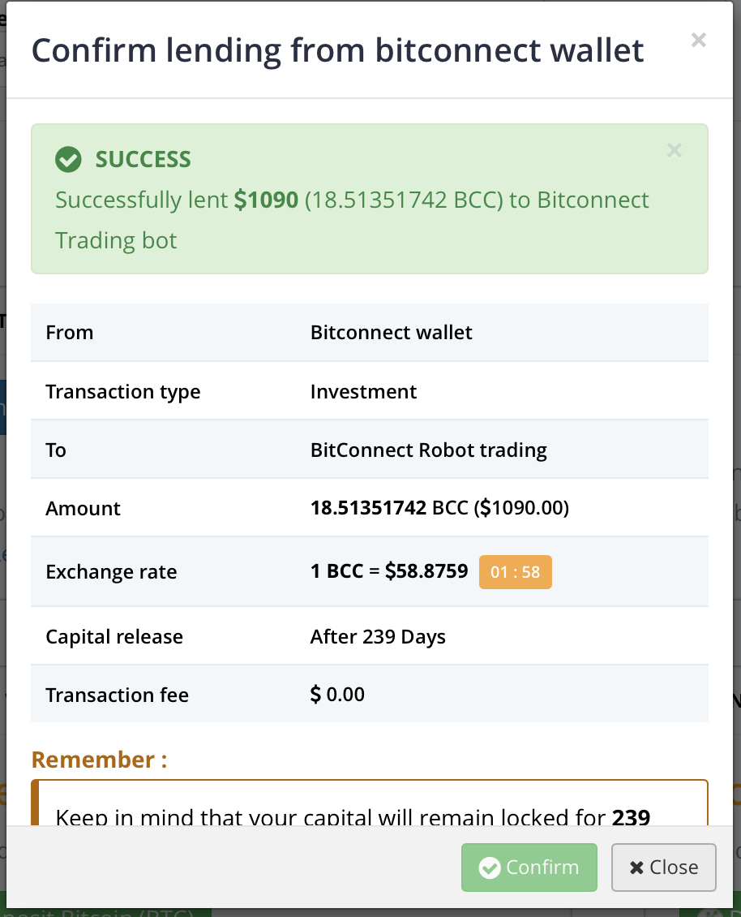
Task: Dismiss the green SUCCESS alert message
Action: point(674,150)
